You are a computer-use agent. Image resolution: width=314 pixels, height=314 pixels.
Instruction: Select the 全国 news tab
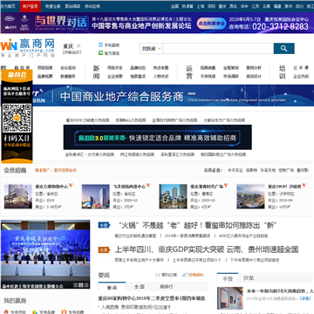tap(140, 287)
